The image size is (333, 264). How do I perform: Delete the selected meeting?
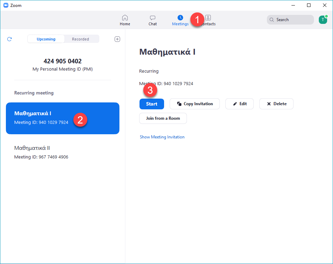tap(276, 104)
